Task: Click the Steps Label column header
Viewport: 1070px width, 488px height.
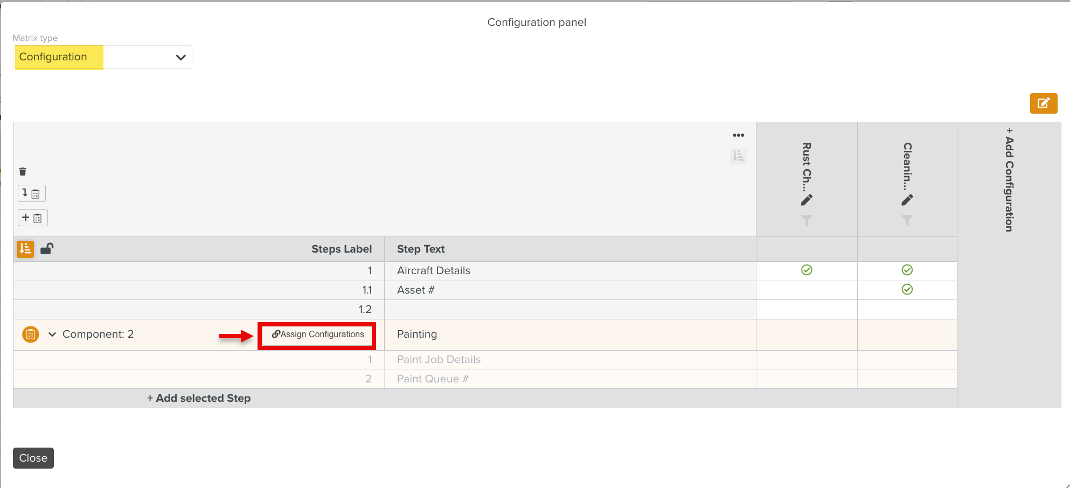Action: click(x=342, y=249)
